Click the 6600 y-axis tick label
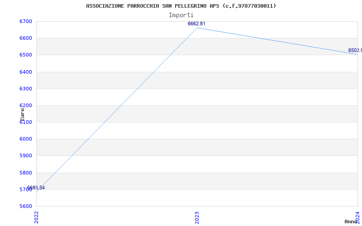Screen dimensions: 362x226 [x=26, y=38]
